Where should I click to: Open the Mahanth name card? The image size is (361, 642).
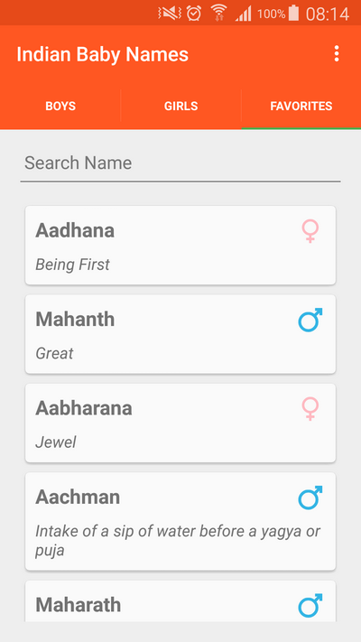click(180, 334)
